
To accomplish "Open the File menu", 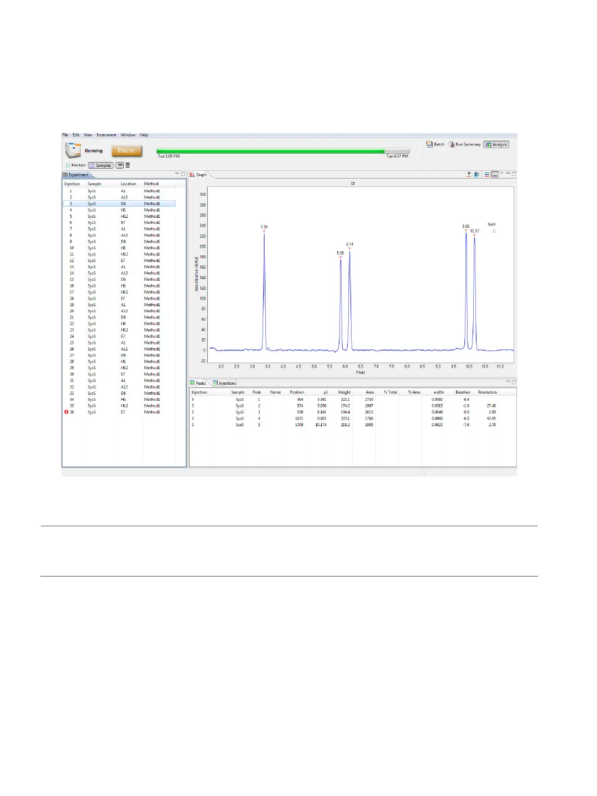I will tap(65, 135).
